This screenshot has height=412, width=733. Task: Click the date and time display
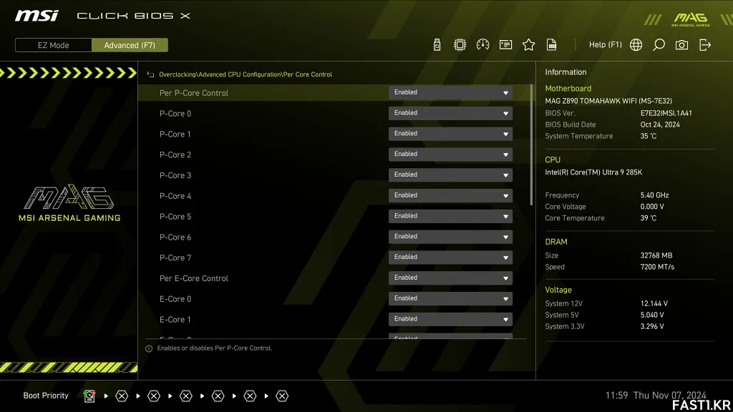click(656, 395)
